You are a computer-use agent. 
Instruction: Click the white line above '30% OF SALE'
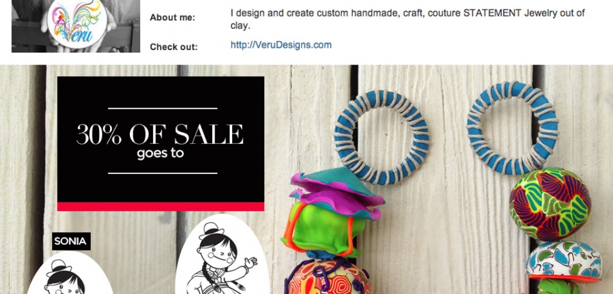(163, 108)
